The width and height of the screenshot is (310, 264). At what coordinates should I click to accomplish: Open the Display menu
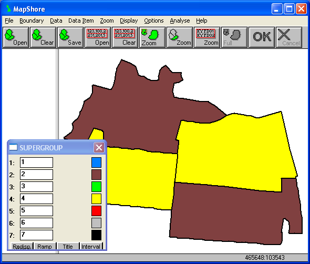click(129, 21)
